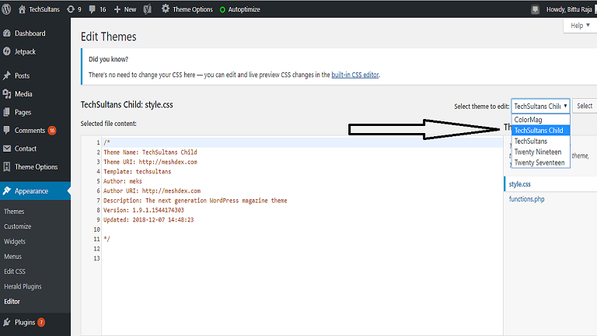Open the Theme Options label in the admin bar
597x336 pixels.
(193, 9)
